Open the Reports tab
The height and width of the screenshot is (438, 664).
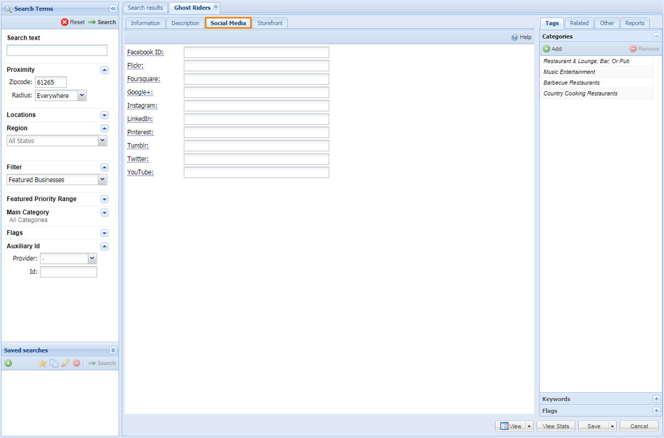635,23
